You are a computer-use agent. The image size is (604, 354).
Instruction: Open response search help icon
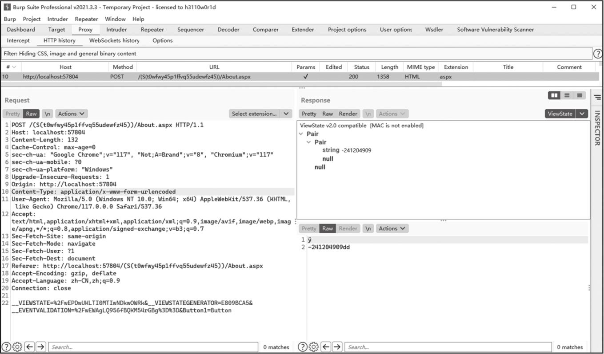[303, 347]
